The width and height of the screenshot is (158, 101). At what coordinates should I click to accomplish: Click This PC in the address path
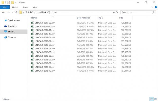[x=29, y=12]
